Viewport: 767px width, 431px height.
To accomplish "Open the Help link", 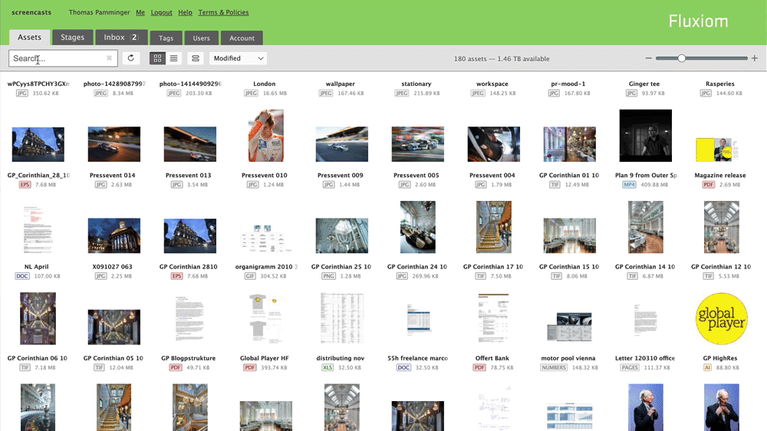I will point(185,12).
